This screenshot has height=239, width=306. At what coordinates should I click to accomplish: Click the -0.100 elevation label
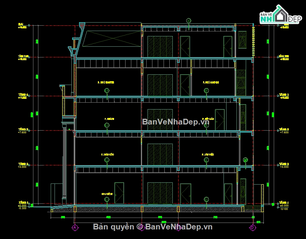point(284,209)
